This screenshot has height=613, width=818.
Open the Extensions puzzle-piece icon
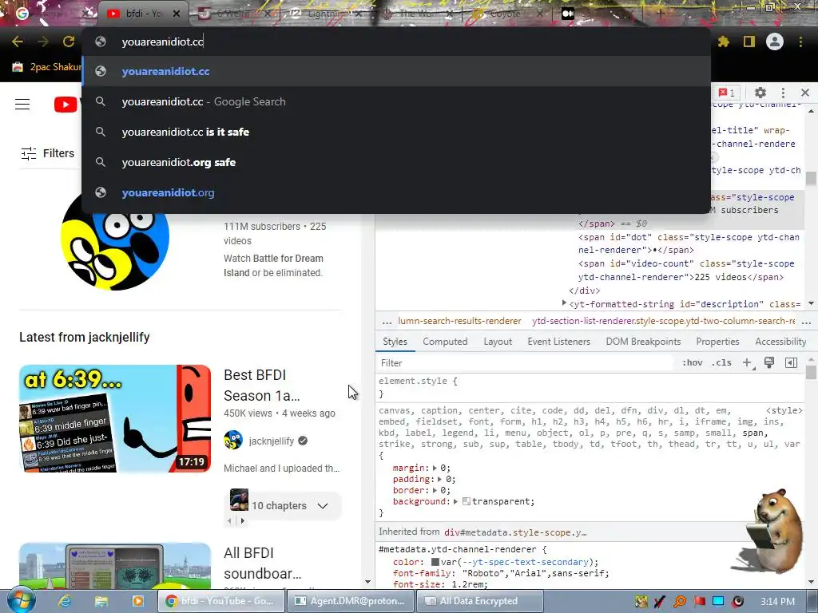click(x=724, y=42)
